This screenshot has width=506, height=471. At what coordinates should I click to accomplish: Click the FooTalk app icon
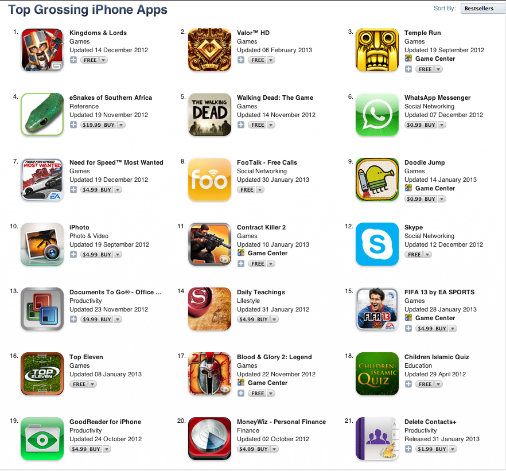pos(210,180)
